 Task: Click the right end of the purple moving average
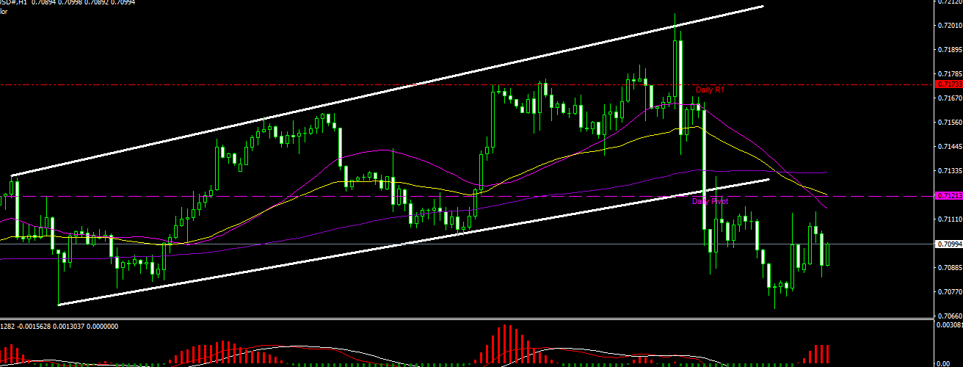click(x=825, y=172)
